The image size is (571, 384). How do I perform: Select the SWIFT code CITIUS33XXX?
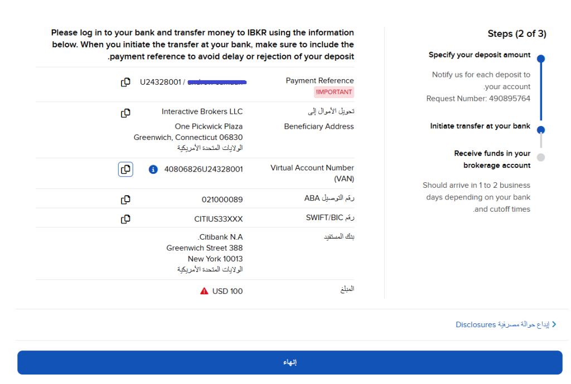coord(219,219)
